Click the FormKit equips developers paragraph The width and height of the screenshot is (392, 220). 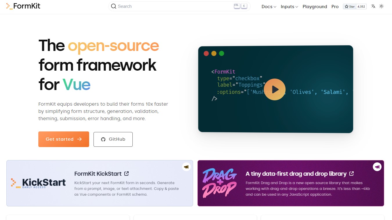tap(103, 111)
